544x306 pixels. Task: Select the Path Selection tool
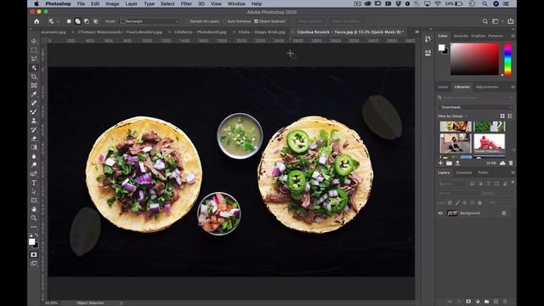point(34,191)
